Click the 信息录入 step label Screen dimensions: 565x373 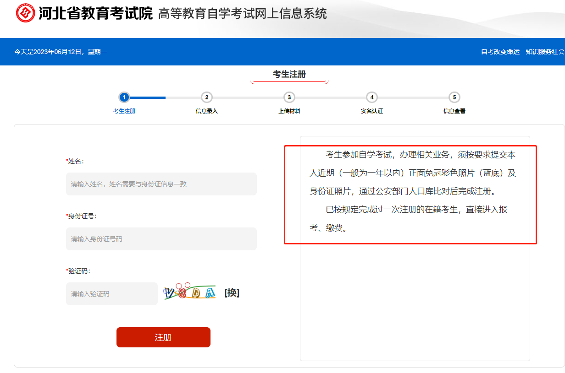point(207,111)
